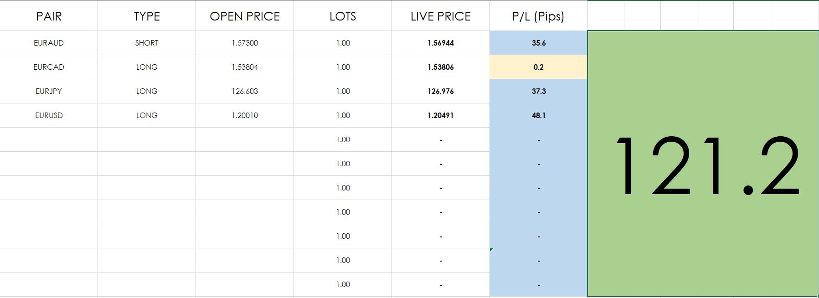Click the EURAUD pair cell
The image size is (819, 298).
click(49, 43)
